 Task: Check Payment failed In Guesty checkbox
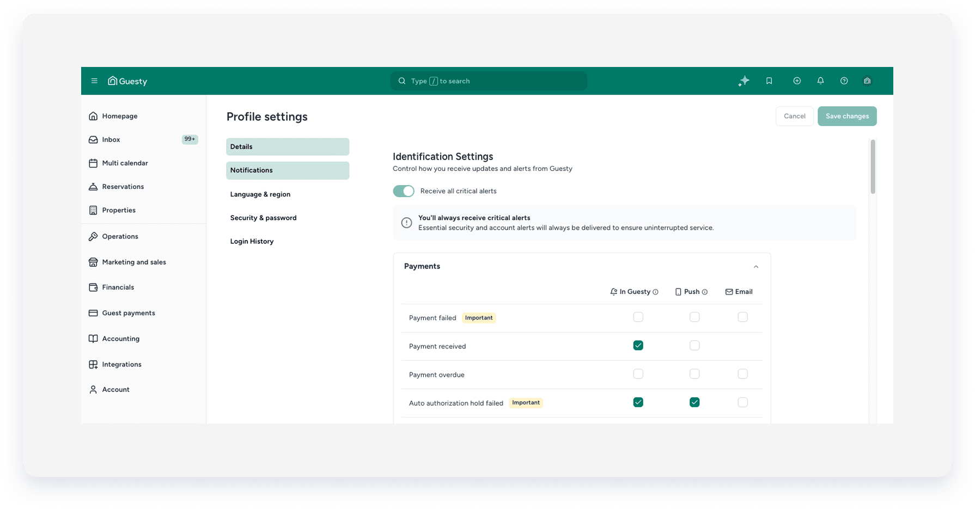[638, 317]
